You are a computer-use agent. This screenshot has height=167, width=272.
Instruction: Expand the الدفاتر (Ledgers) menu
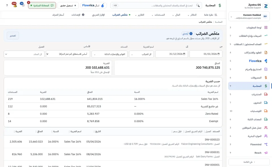[x=192, y=15]
